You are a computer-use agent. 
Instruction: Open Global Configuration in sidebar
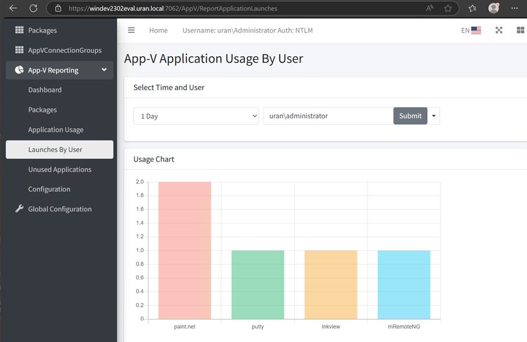click(60, 209)
